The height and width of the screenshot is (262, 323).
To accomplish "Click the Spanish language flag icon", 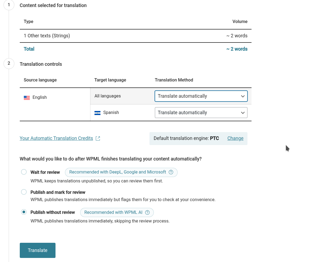I will [97, 113].
